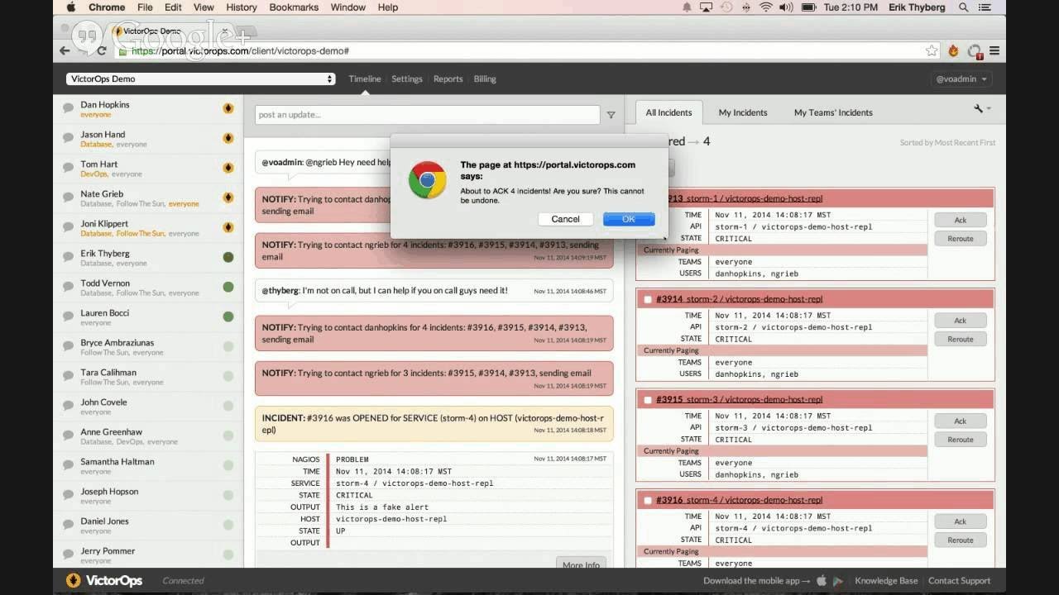The width and height of the screenshot is (1059, 595).
Task: Click Todd Vernon's green status indicator
Action: point(228,287)
